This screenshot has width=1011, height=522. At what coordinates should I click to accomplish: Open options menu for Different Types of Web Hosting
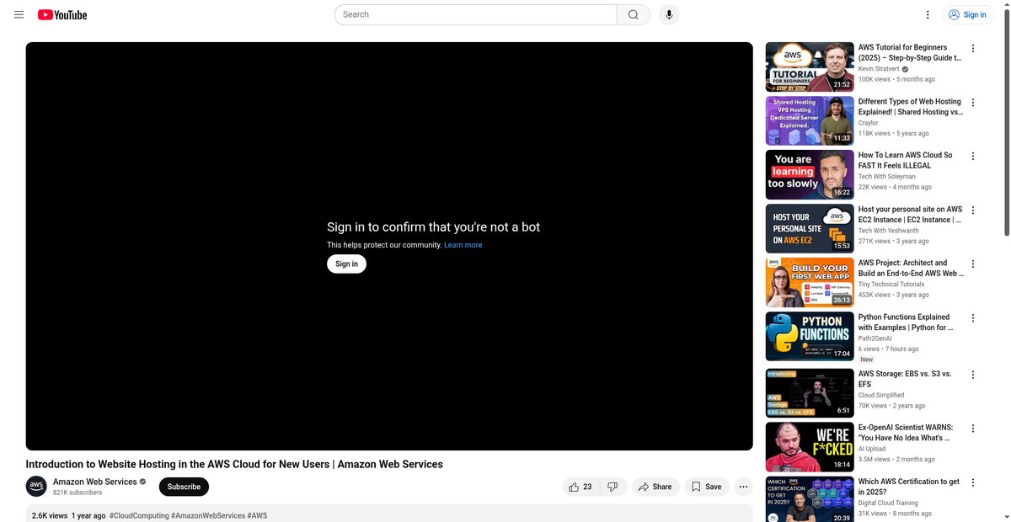click(973, 103)
